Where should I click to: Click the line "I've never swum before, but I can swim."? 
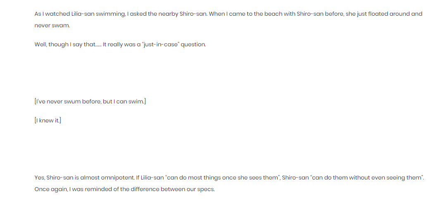90,101
